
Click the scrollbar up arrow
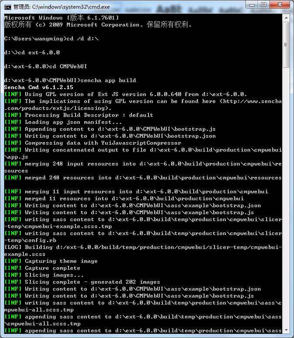(286, 18)
